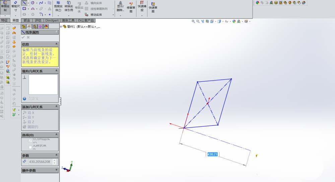
Task: Switch to the 渲染工具 tab
Action: pos(68,20)
